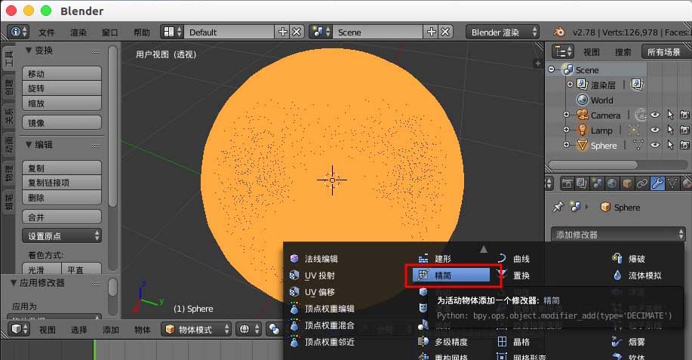Expand the Lamp tree node
This screenshot has height=360, width=692.
(x=567, y=130)
